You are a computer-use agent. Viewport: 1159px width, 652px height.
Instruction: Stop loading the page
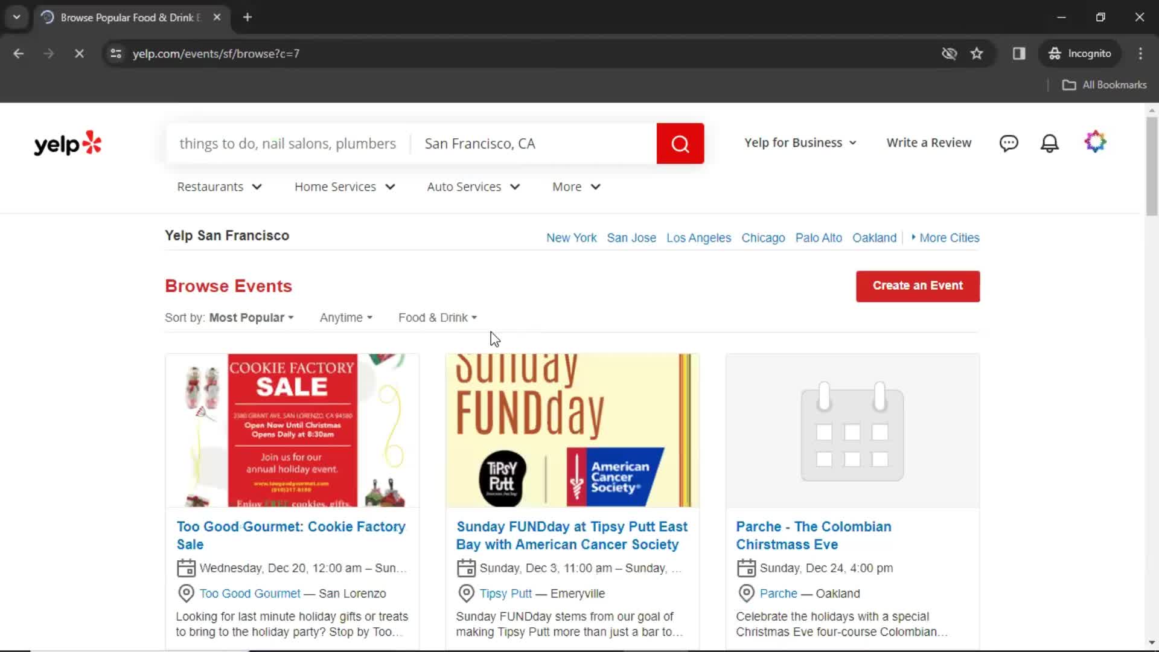(79, 54)
